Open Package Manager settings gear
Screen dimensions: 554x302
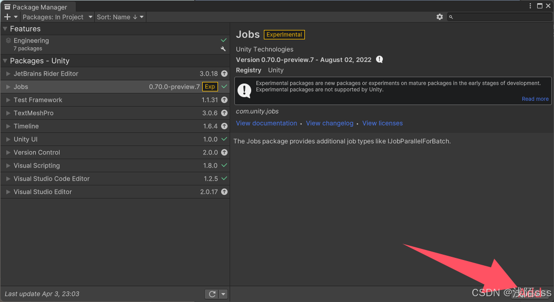(x=440, y=17)
